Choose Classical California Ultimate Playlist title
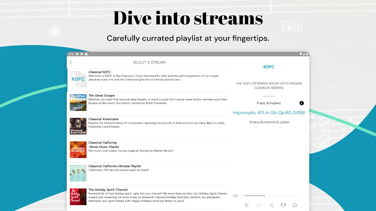 (x=115, y=166)
